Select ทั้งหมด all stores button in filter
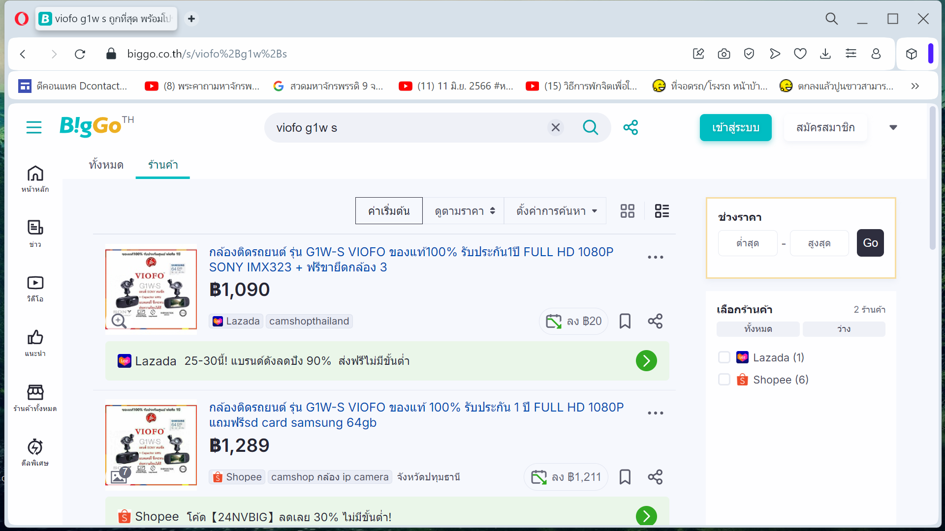 tap(758, 329)
